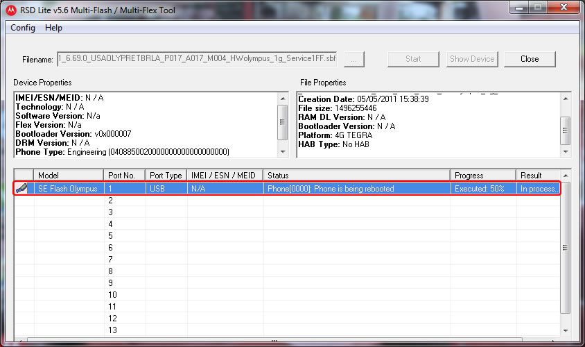This screenshot has width=585, height=347.
Task: Click the Port No. column header
Action: coord(124,175)
